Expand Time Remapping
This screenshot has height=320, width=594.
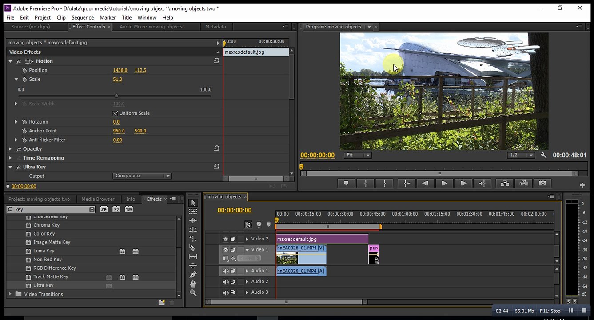coord(10,158)
